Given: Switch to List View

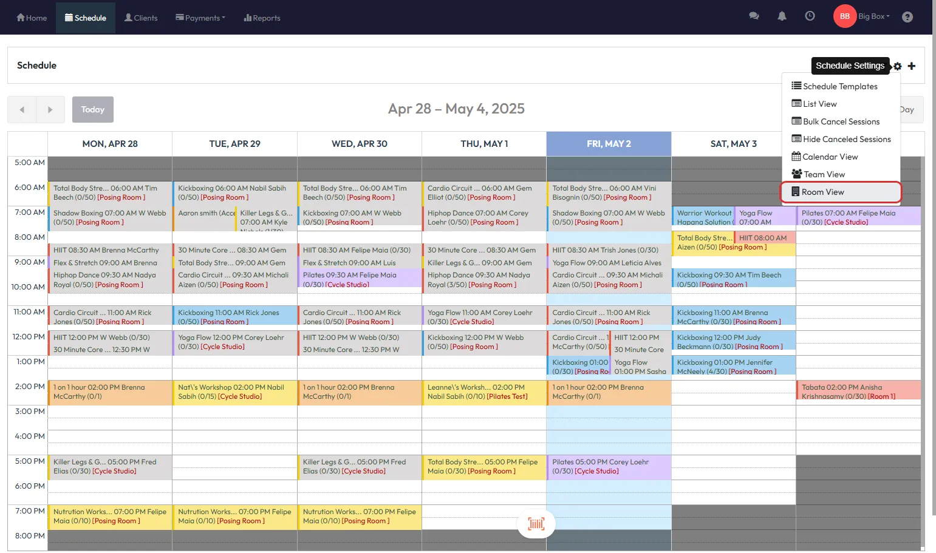Looking at the screenshot, I should point(819,104).
